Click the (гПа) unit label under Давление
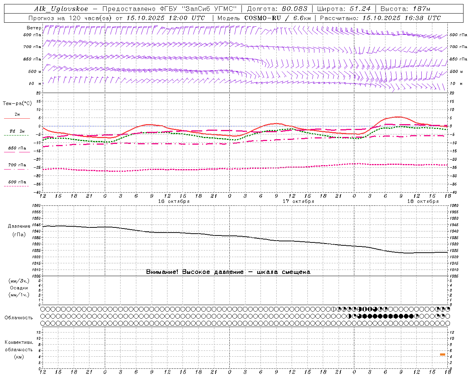469x375 pixels. click(x=19, y=235)
